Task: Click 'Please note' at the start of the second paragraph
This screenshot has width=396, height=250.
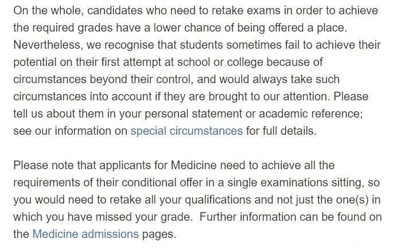Action: [x=43, y=165]
